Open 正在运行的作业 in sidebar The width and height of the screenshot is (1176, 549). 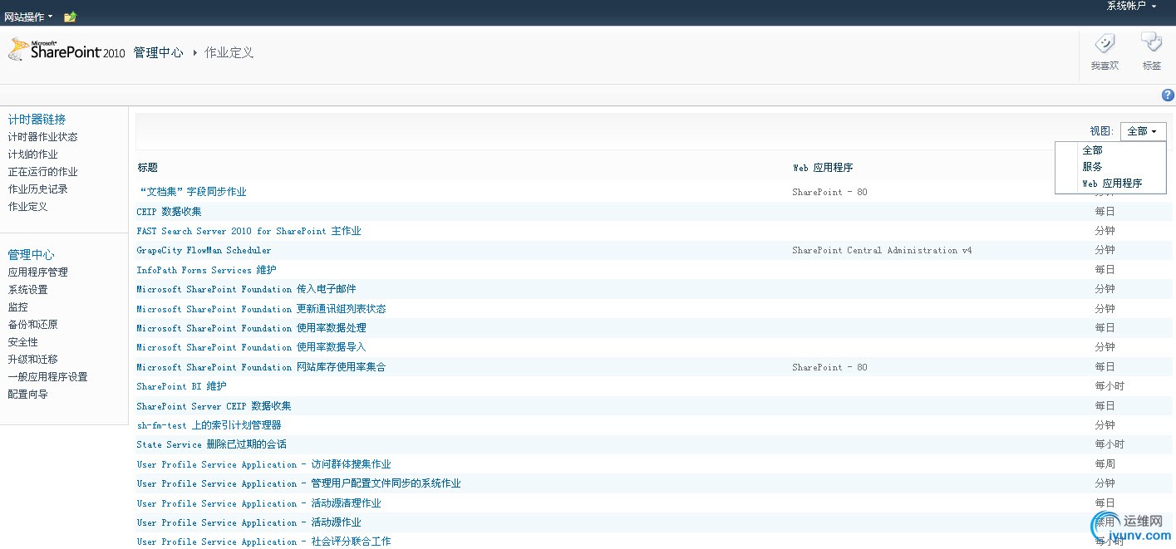pos(42,172)
